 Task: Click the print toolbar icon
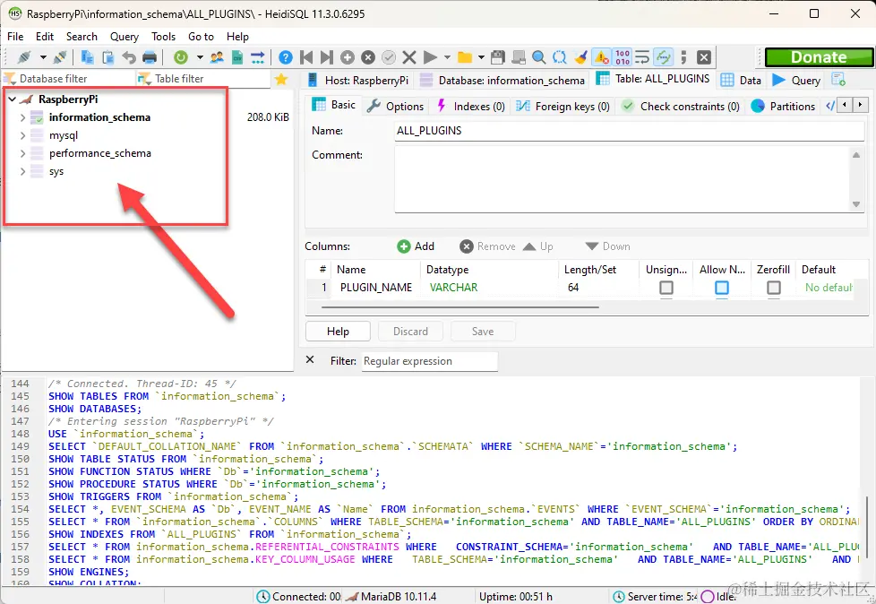pos(150,57)
